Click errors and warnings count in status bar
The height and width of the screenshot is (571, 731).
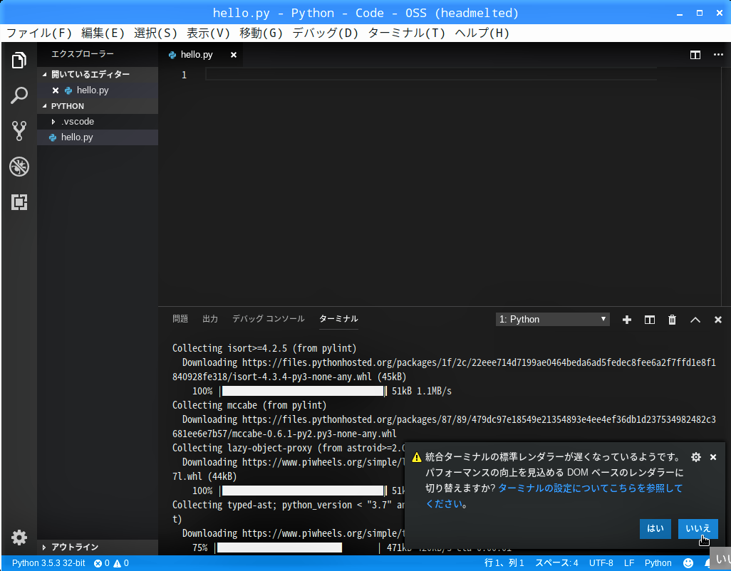click(x=111, y=563)
